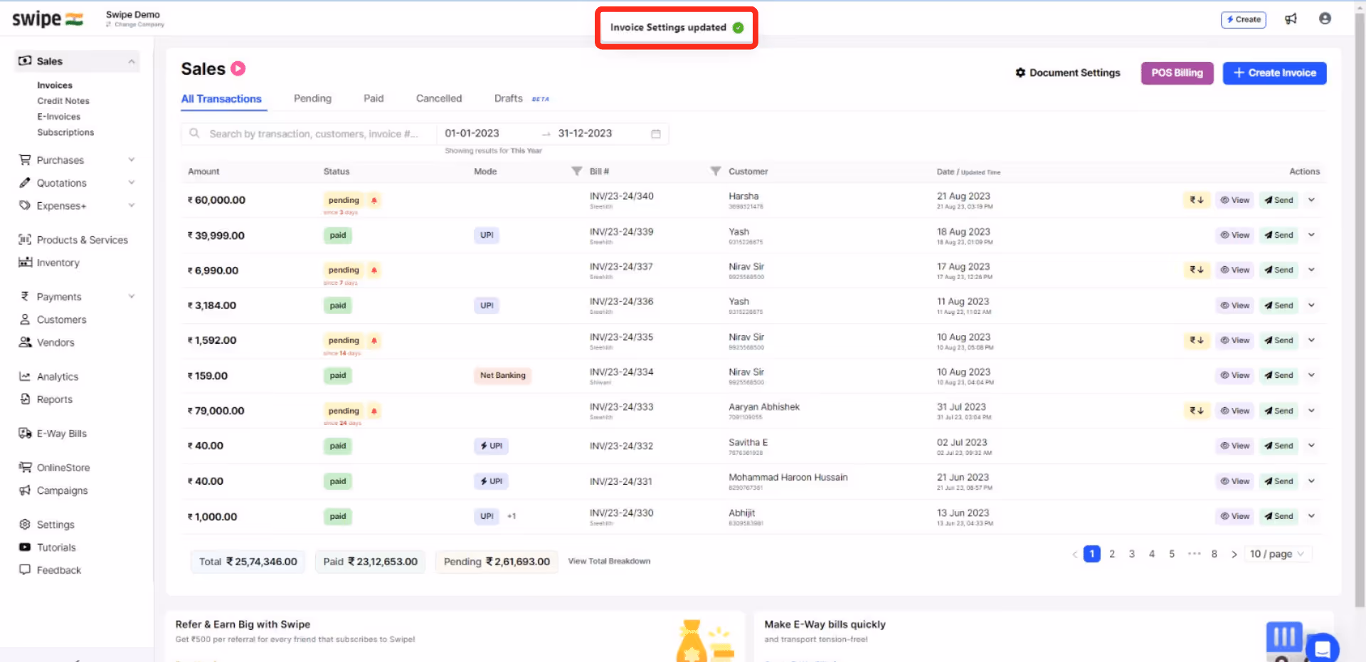Switch to the Drafts tab
Screen dimensions: 1366x662
click(509, 98)
